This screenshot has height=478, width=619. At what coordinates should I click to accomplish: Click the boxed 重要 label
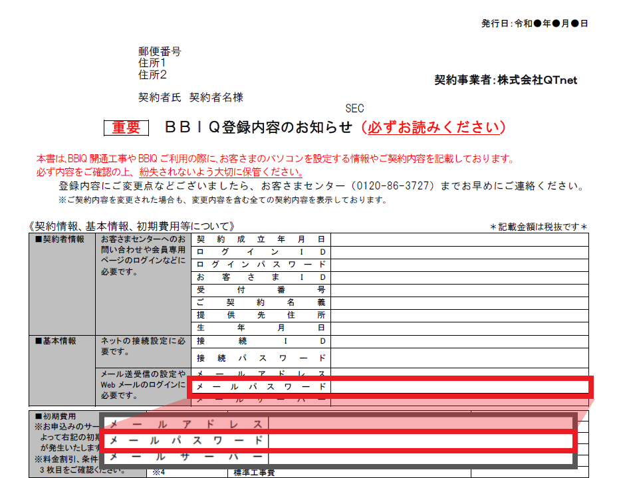pos(126,128)
